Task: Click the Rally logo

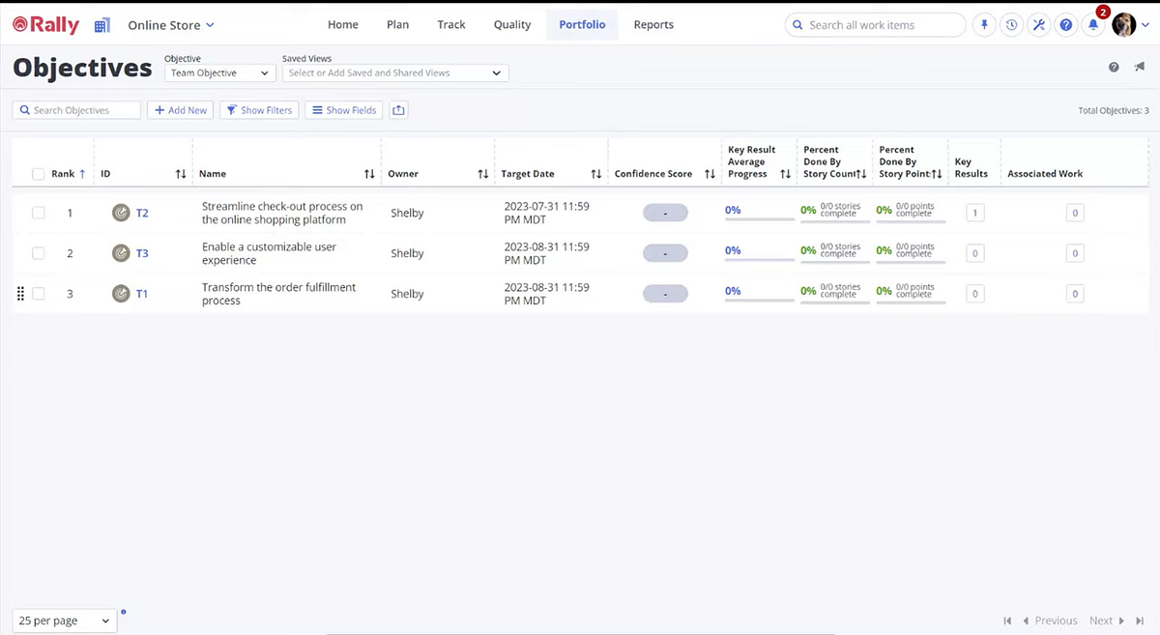Action: [x=44, y=24]
